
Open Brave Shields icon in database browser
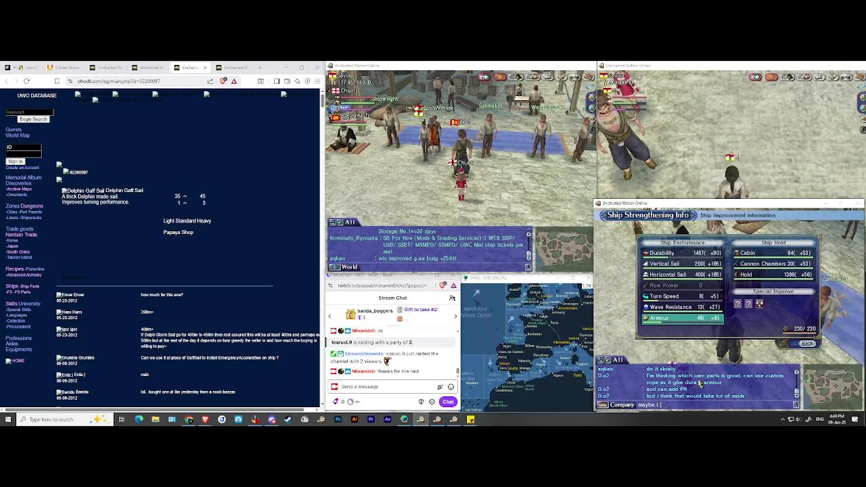[x=223, y=81]
